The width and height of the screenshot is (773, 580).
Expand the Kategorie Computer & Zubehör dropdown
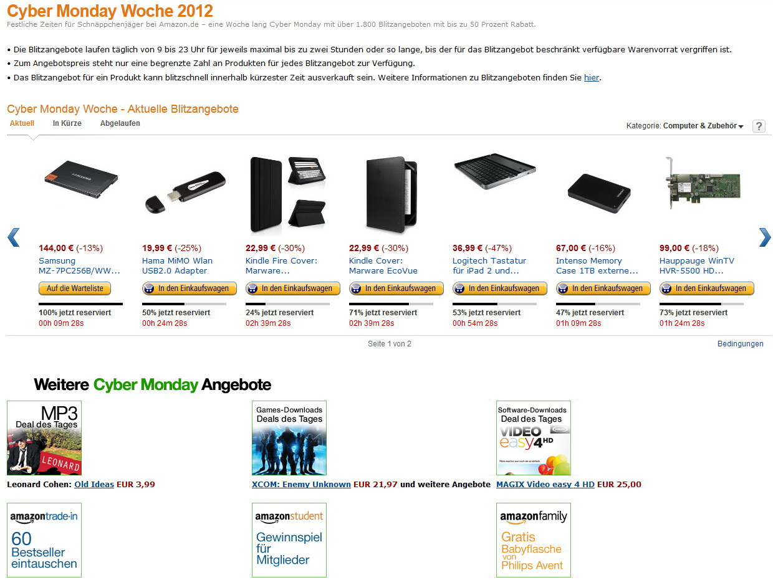(x=703, y=126)
